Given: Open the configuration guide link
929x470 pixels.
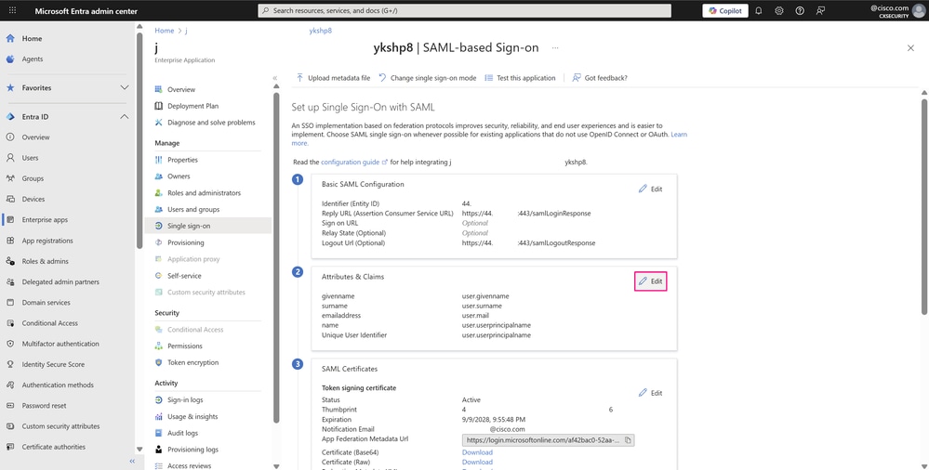Looking at the screenshot, I should coord(354,162).
